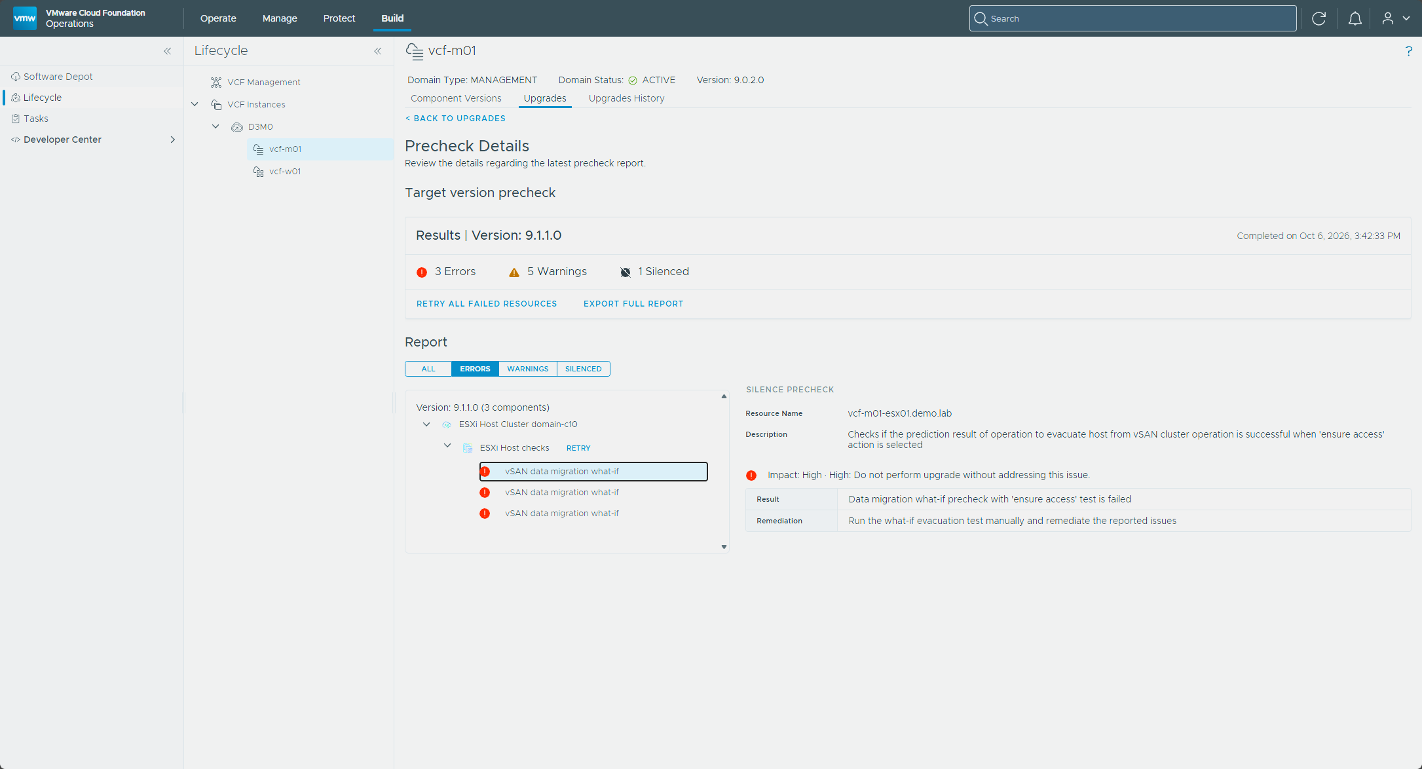This screenshot has height=769, width=1422.
Task: Click the errors red circle icon
Action: [422, 272]
